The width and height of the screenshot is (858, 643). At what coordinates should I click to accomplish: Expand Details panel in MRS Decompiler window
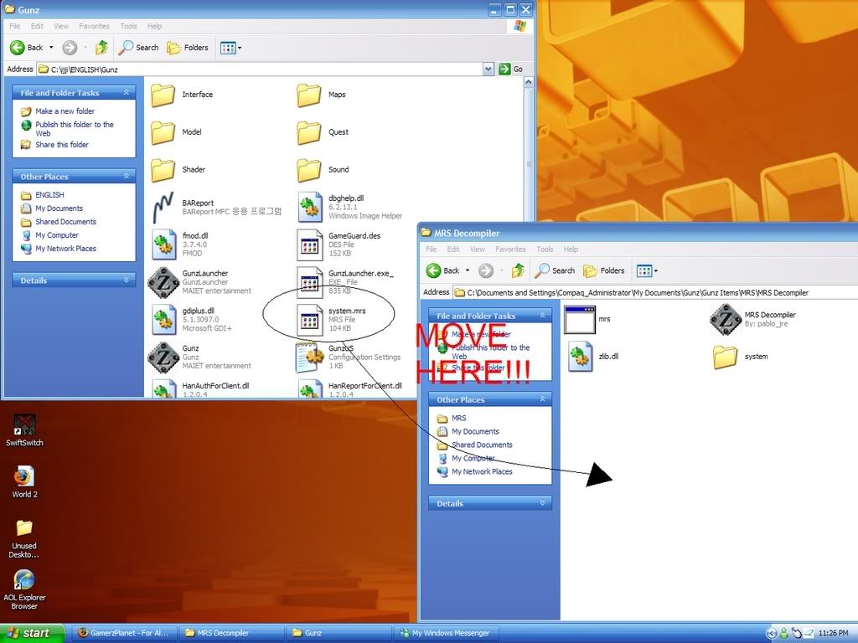543,503
